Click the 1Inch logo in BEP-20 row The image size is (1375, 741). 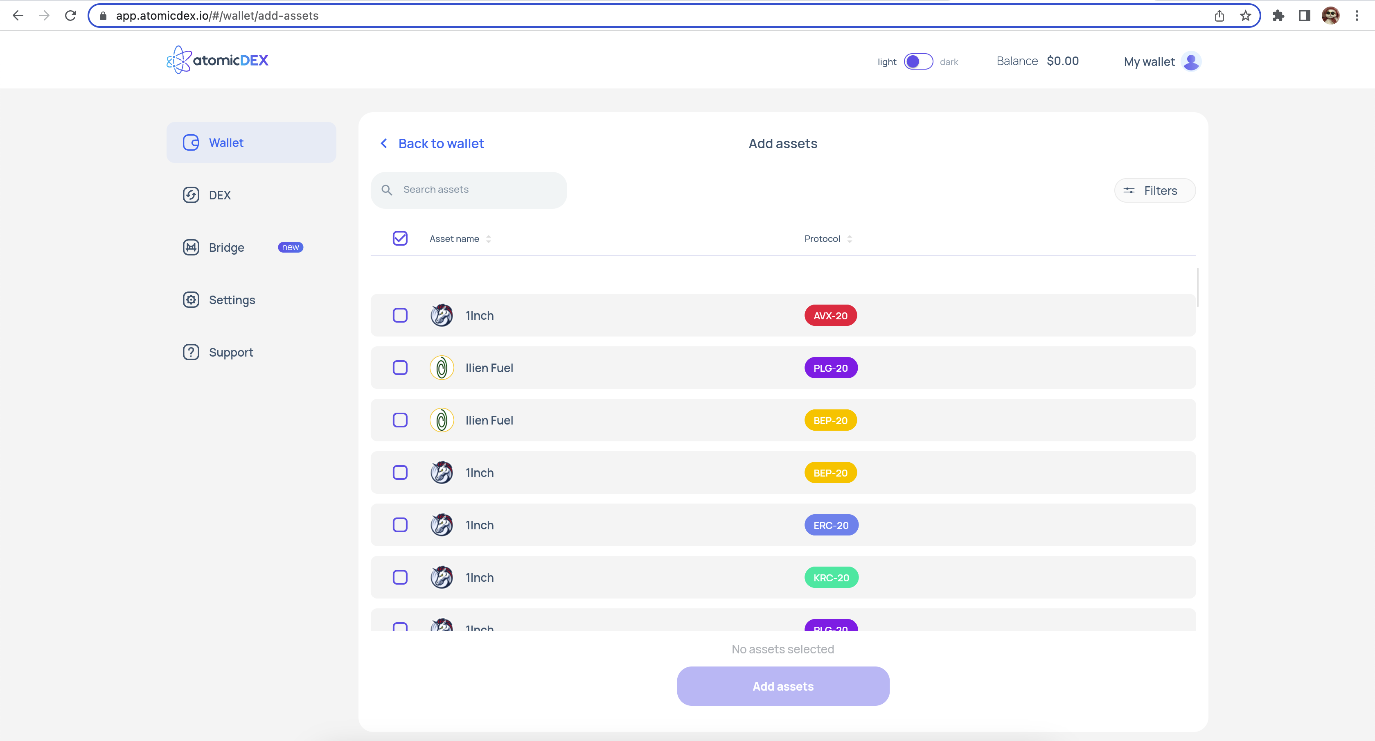tap(442, 472)
